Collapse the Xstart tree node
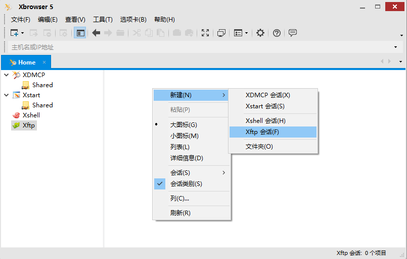 [7, 95]
